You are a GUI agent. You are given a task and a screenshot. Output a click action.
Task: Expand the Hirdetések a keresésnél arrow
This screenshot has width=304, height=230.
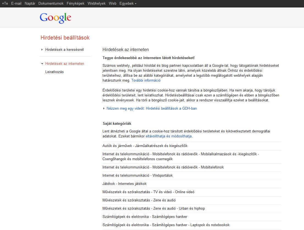[42, 50]
